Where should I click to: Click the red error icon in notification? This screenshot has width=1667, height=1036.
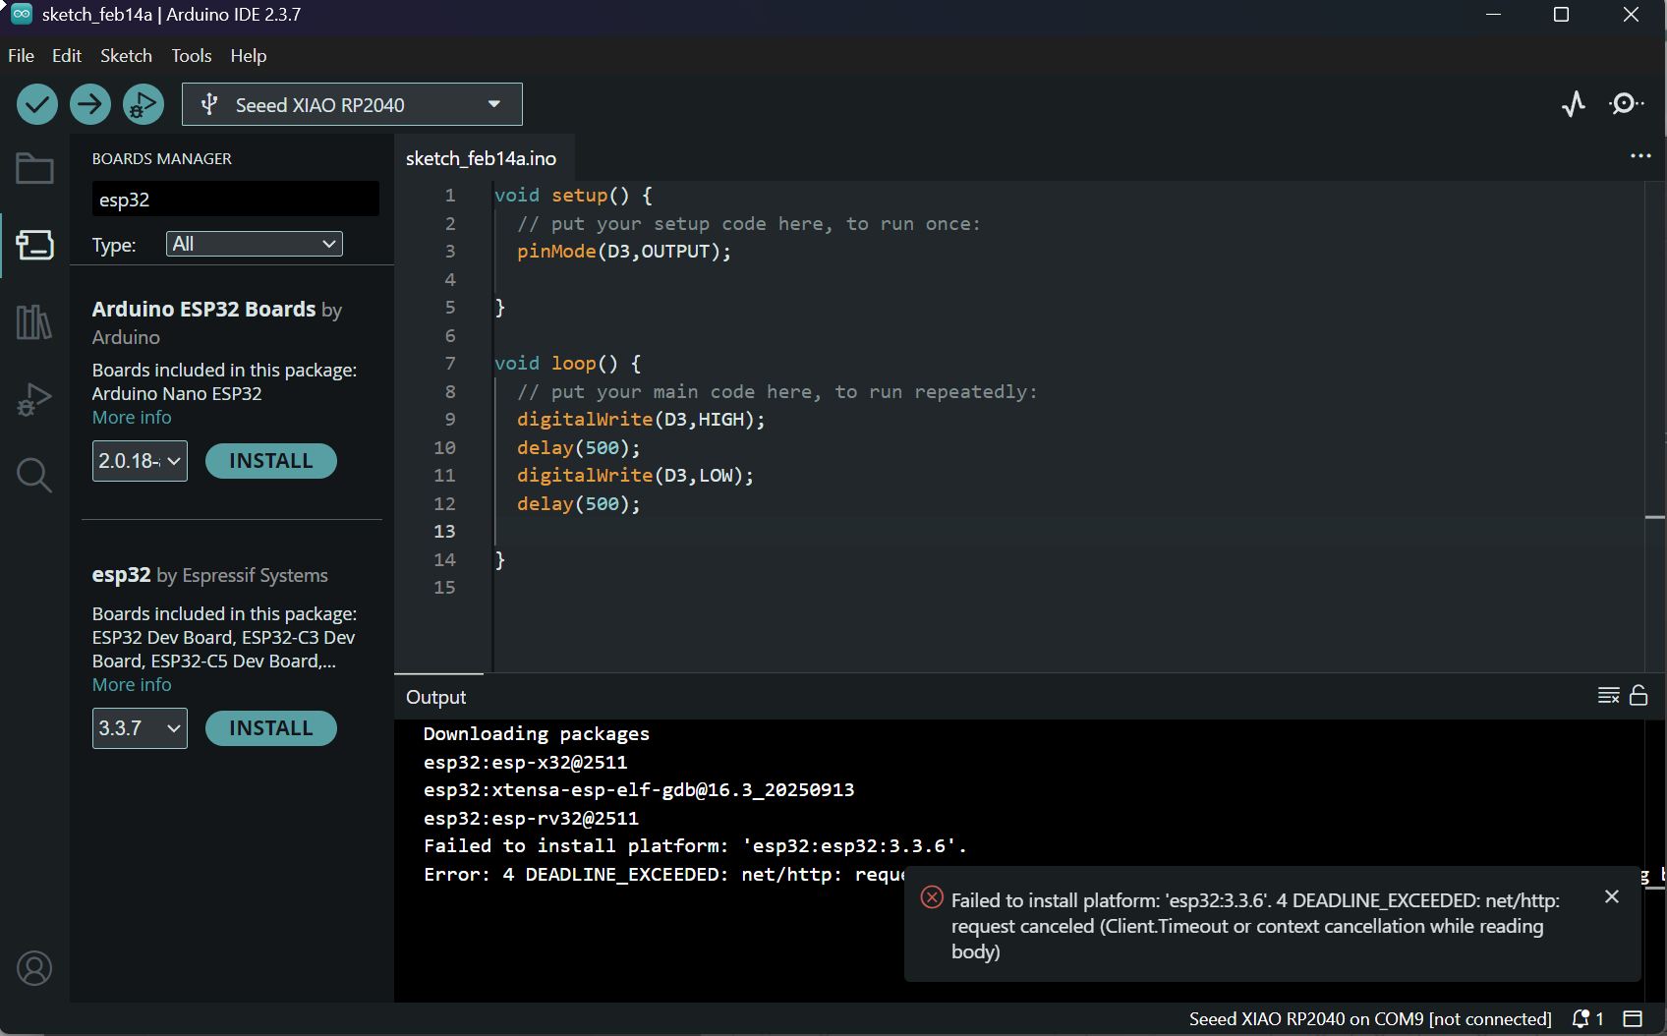coord(932,897)
